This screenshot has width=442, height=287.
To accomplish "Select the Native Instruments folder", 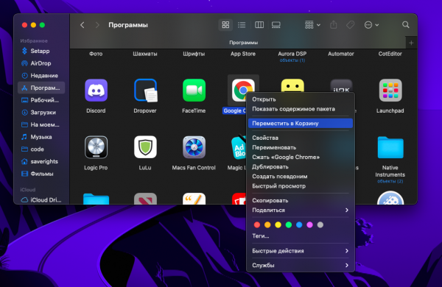I will click(390, 147).
